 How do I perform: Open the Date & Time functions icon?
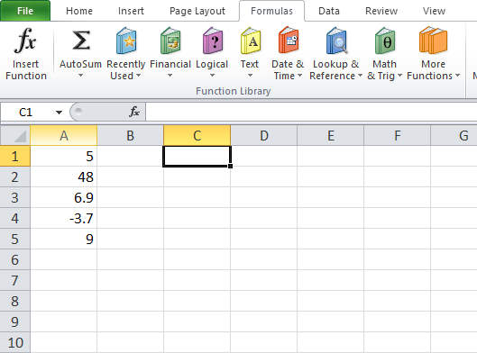coord(288,40)
